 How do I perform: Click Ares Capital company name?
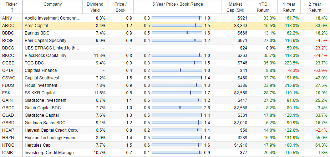click(36, 26)
